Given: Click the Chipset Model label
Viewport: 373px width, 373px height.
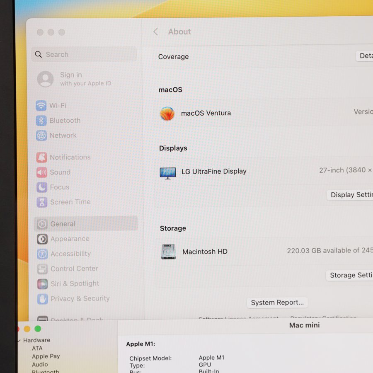Looking at the screenshot, I should click(x=150, y=358).
